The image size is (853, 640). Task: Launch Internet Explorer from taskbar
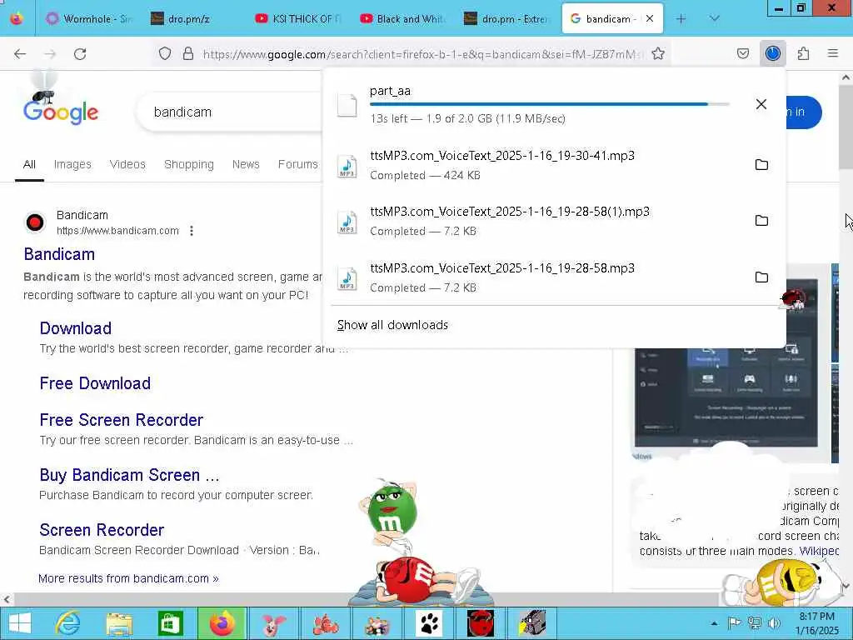point(68,623)
